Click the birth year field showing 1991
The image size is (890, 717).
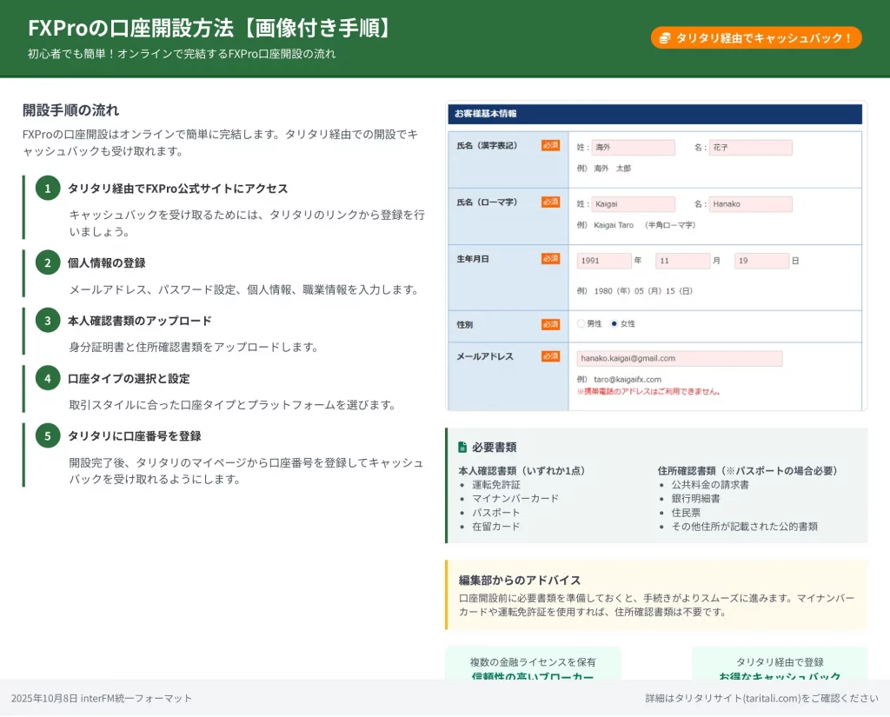(604, 261)
